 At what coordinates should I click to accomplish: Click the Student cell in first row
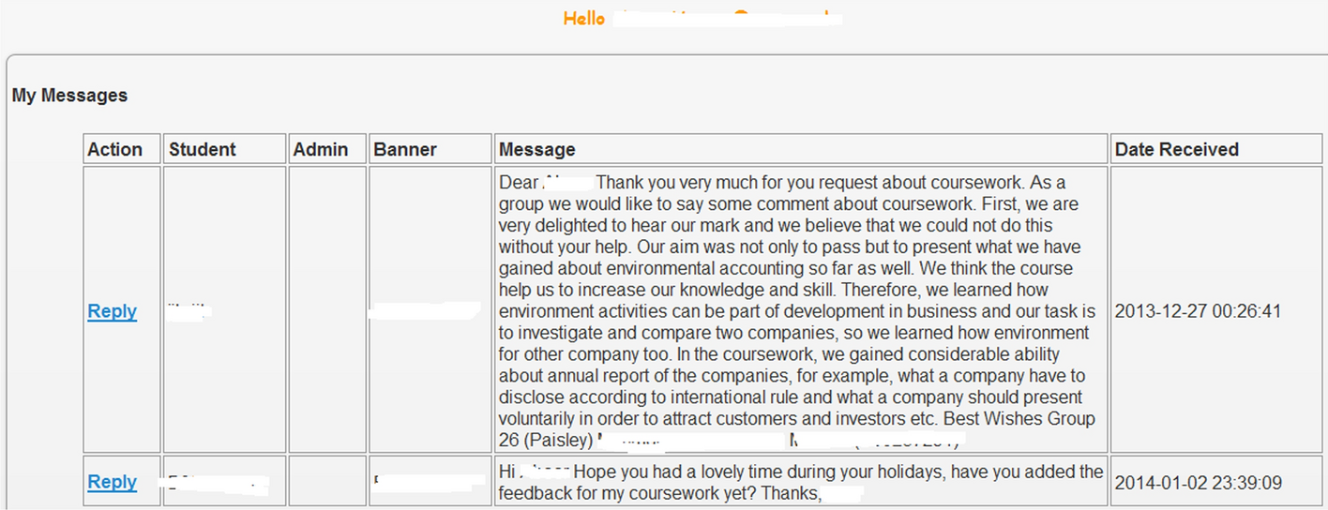(225, 310)
